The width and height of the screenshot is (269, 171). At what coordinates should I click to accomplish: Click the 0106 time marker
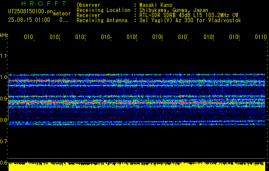pyautogui.click(x=158, y=37)
